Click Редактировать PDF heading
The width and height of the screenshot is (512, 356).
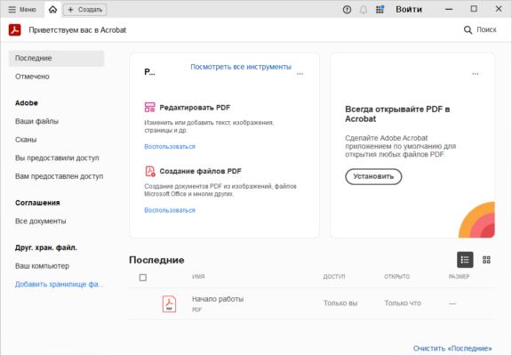click(195, 108)
